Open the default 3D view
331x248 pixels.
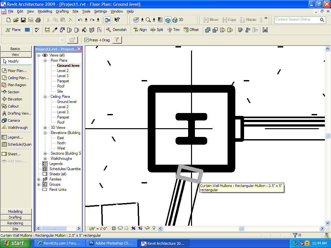[178, 20]
